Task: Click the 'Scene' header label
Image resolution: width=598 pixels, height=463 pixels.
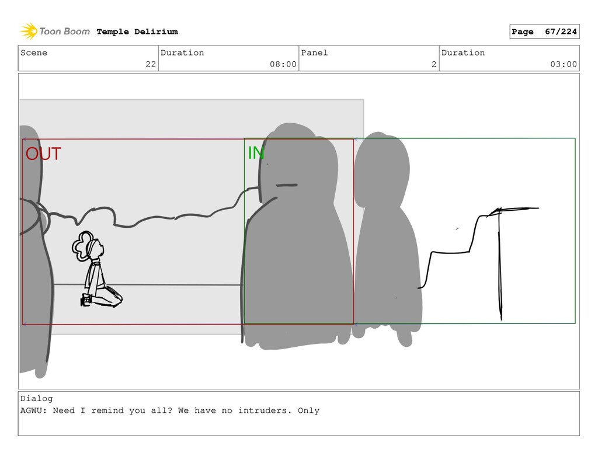Action: [x=34, y=53]
